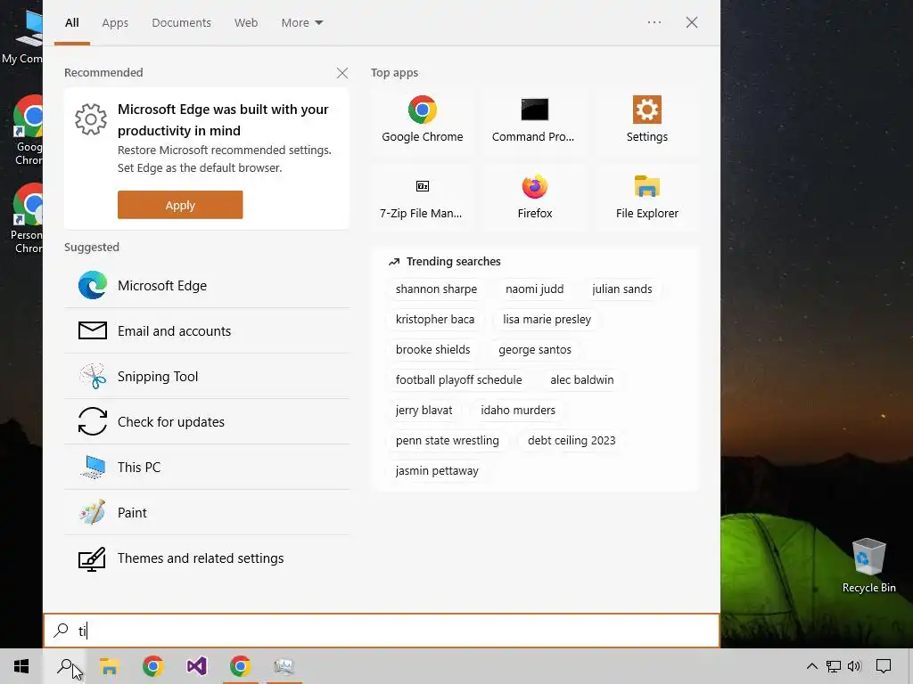The width and height of the screenshot is (913, 684).
Task: Switch to active Chrome taskbar window
Action: (x=240, y=666)
